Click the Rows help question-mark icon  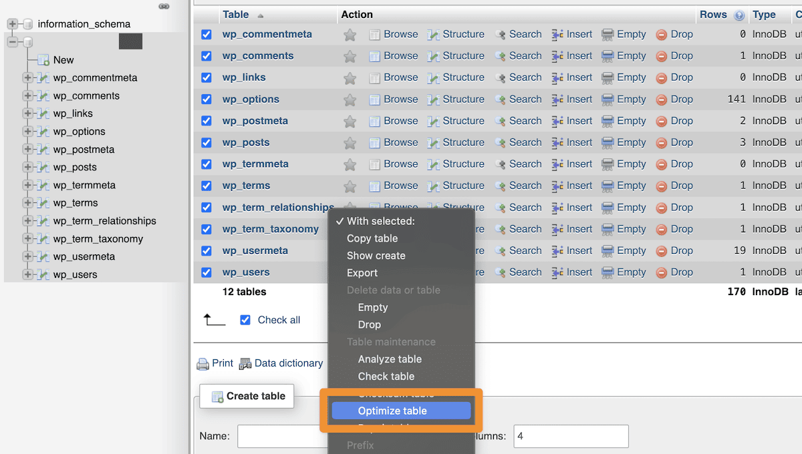739,15
